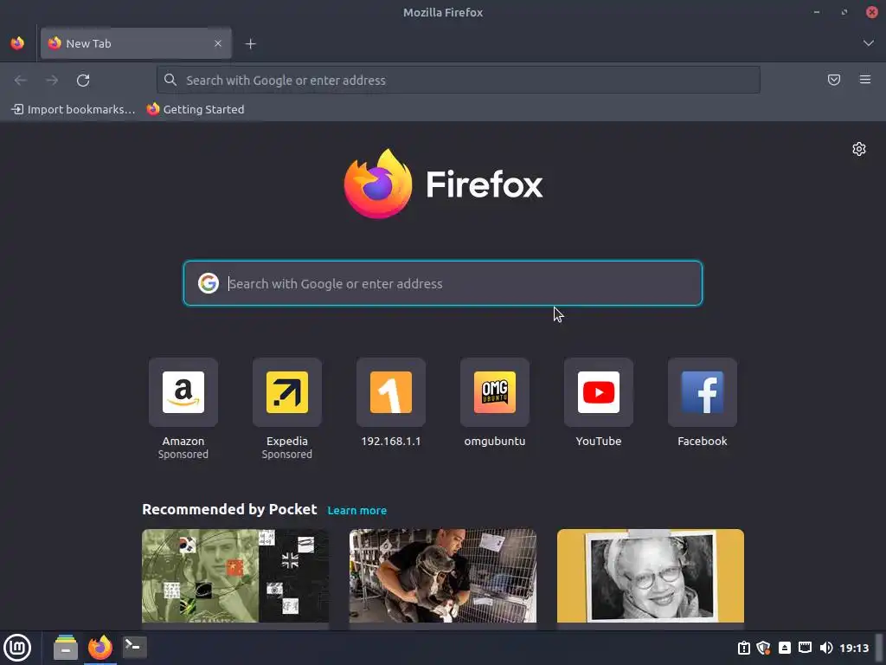Click Learn more link beside Pocket
This screenshot has height=665, width=886.
(x=357, y=510)
